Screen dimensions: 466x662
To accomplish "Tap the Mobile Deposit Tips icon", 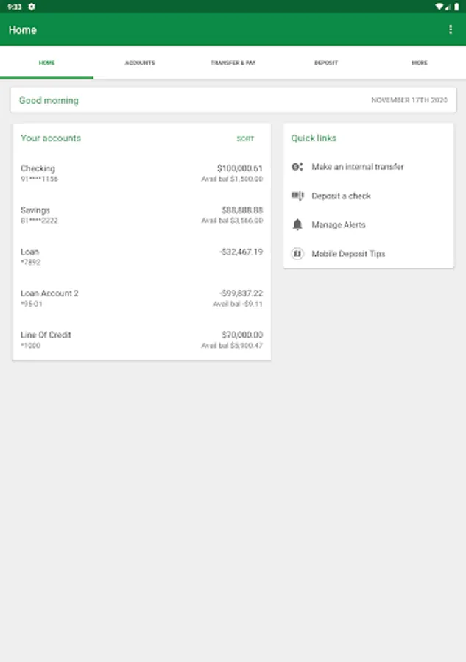I will pyautogui.click(x=297, y=253).
